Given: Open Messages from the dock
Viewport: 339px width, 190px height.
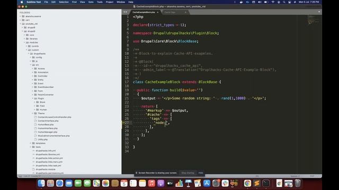Looking at the screenshot, I should [x=87, y=183].
